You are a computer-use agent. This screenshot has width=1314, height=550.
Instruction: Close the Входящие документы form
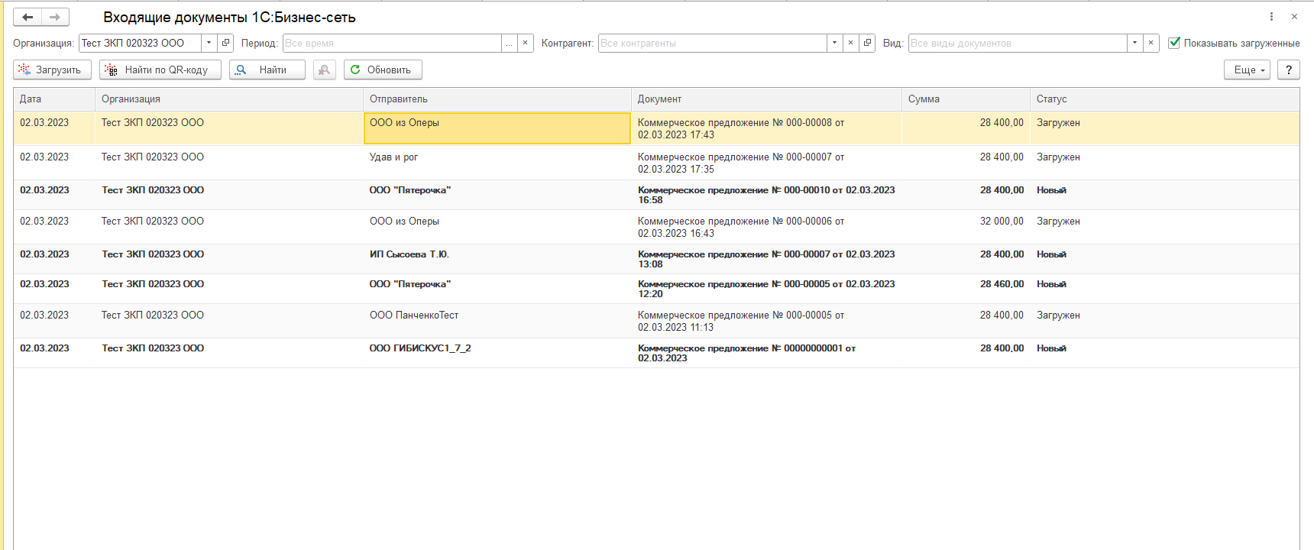click(x=1294, y=17)
